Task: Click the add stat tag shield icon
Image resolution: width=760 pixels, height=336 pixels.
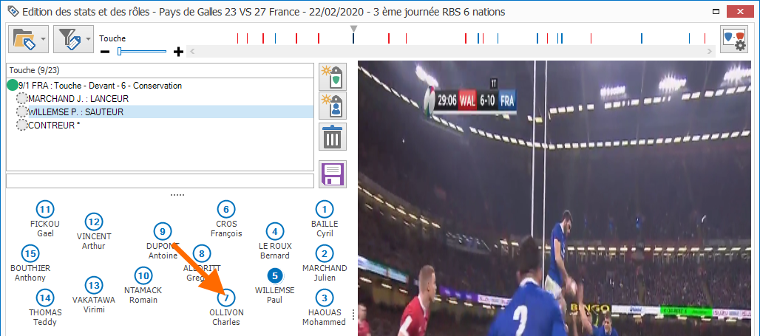Action: [332, 77]
